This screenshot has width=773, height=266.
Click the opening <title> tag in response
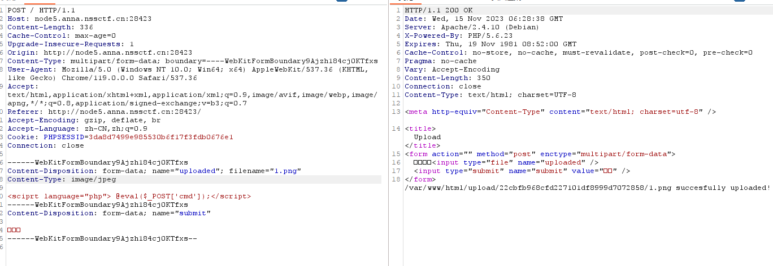pyautogui.click(x=420, y=128)
